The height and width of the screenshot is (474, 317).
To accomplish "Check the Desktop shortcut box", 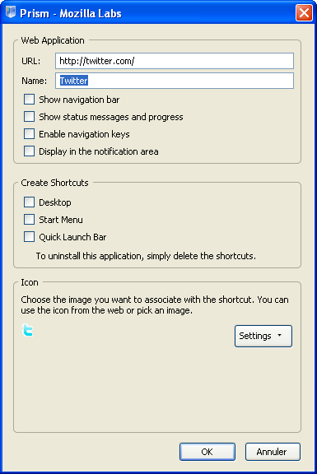I will coord(29,202).
